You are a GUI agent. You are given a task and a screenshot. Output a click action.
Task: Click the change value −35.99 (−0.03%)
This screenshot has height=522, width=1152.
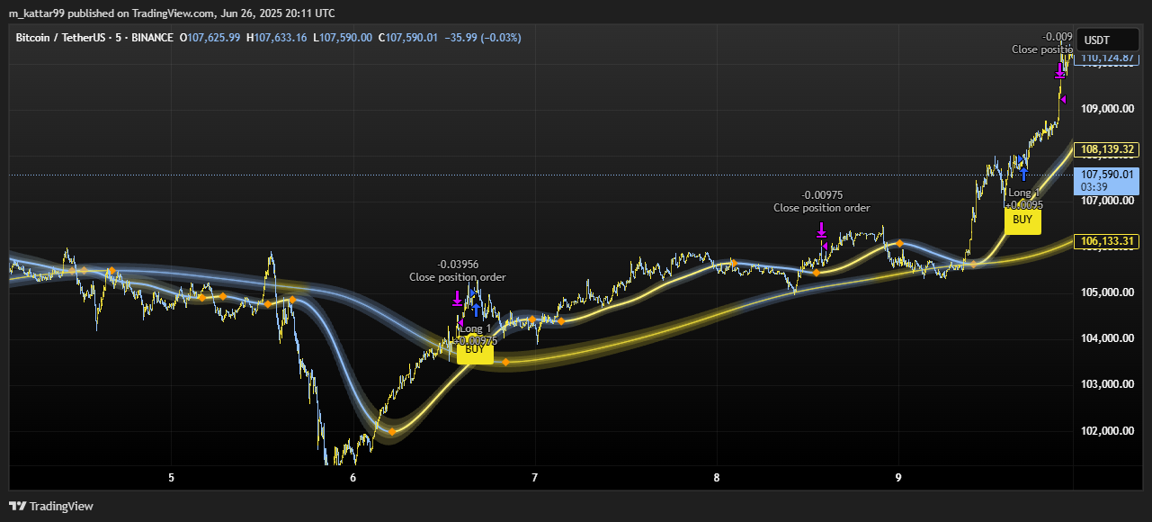pyautogui.click(x=483, y=38)
